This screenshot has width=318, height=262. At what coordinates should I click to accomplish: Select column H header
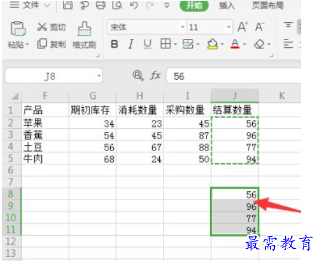click(140, 96)
